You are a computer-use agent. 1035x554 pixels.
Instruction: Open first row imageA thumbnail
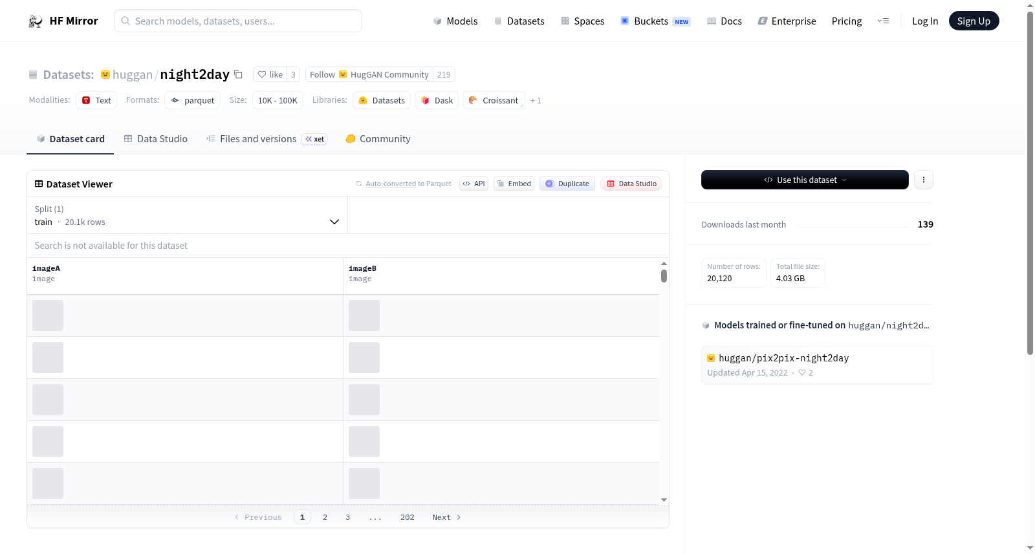[48, 315]
